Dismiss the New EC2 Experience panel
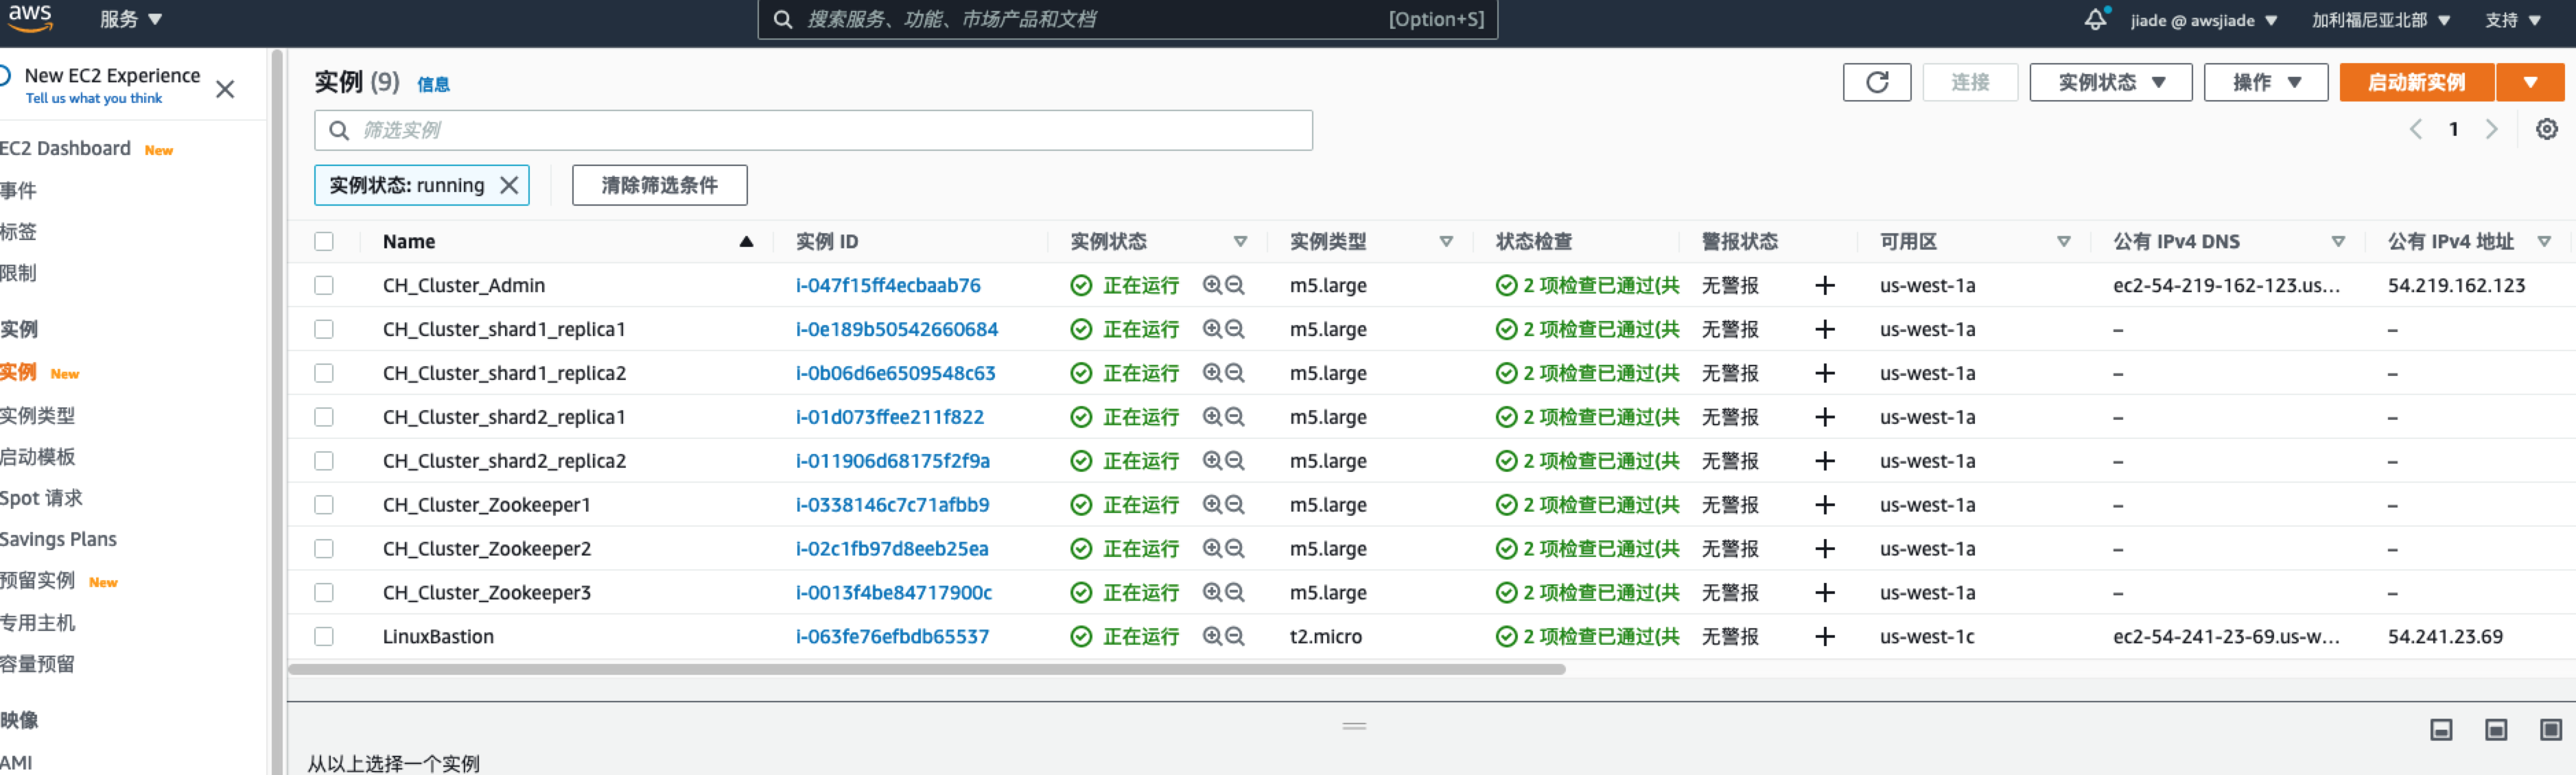This screenshot has height=775, width=2576. click(x=224, y=88)
